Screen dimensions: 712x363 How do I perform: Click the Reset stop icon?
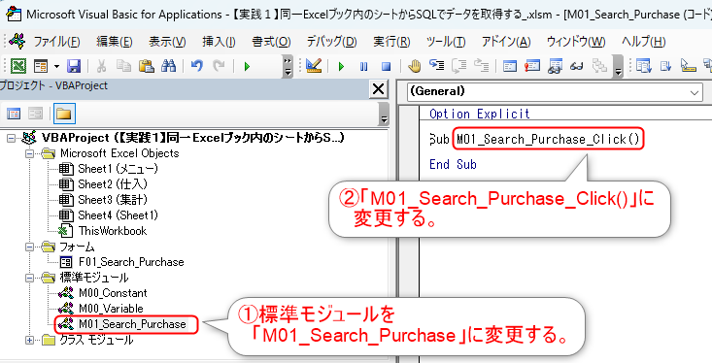(386, 67)
